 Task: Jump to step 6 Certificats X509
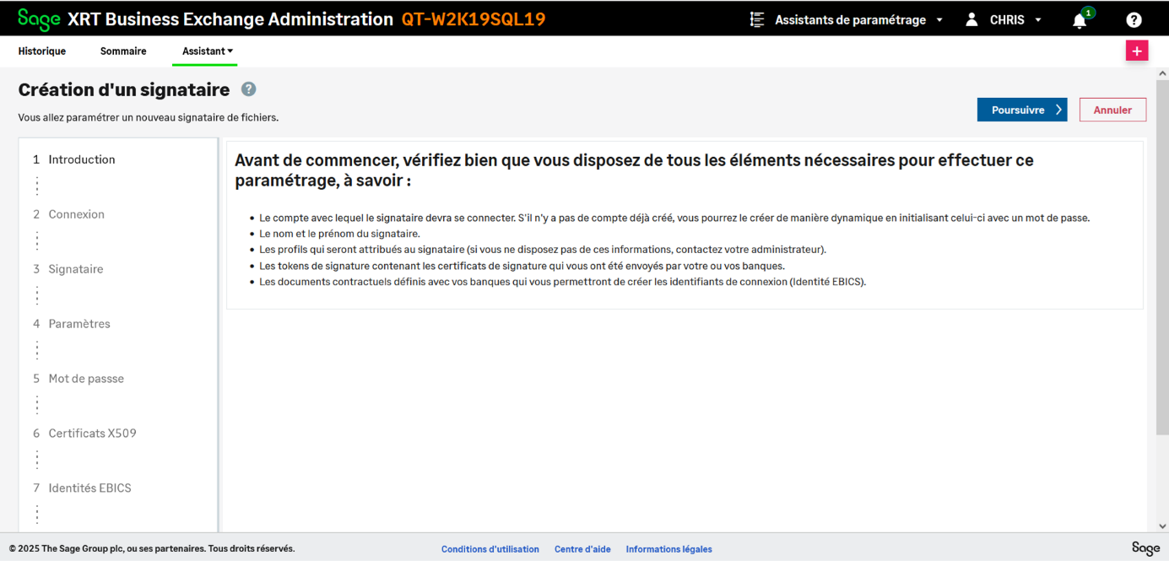(92, 434)
